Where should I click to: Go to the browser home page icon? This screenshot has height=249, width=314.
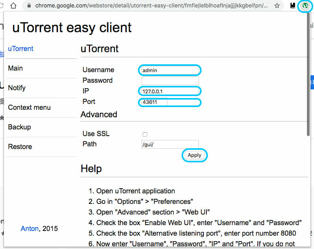pos(13,5)
